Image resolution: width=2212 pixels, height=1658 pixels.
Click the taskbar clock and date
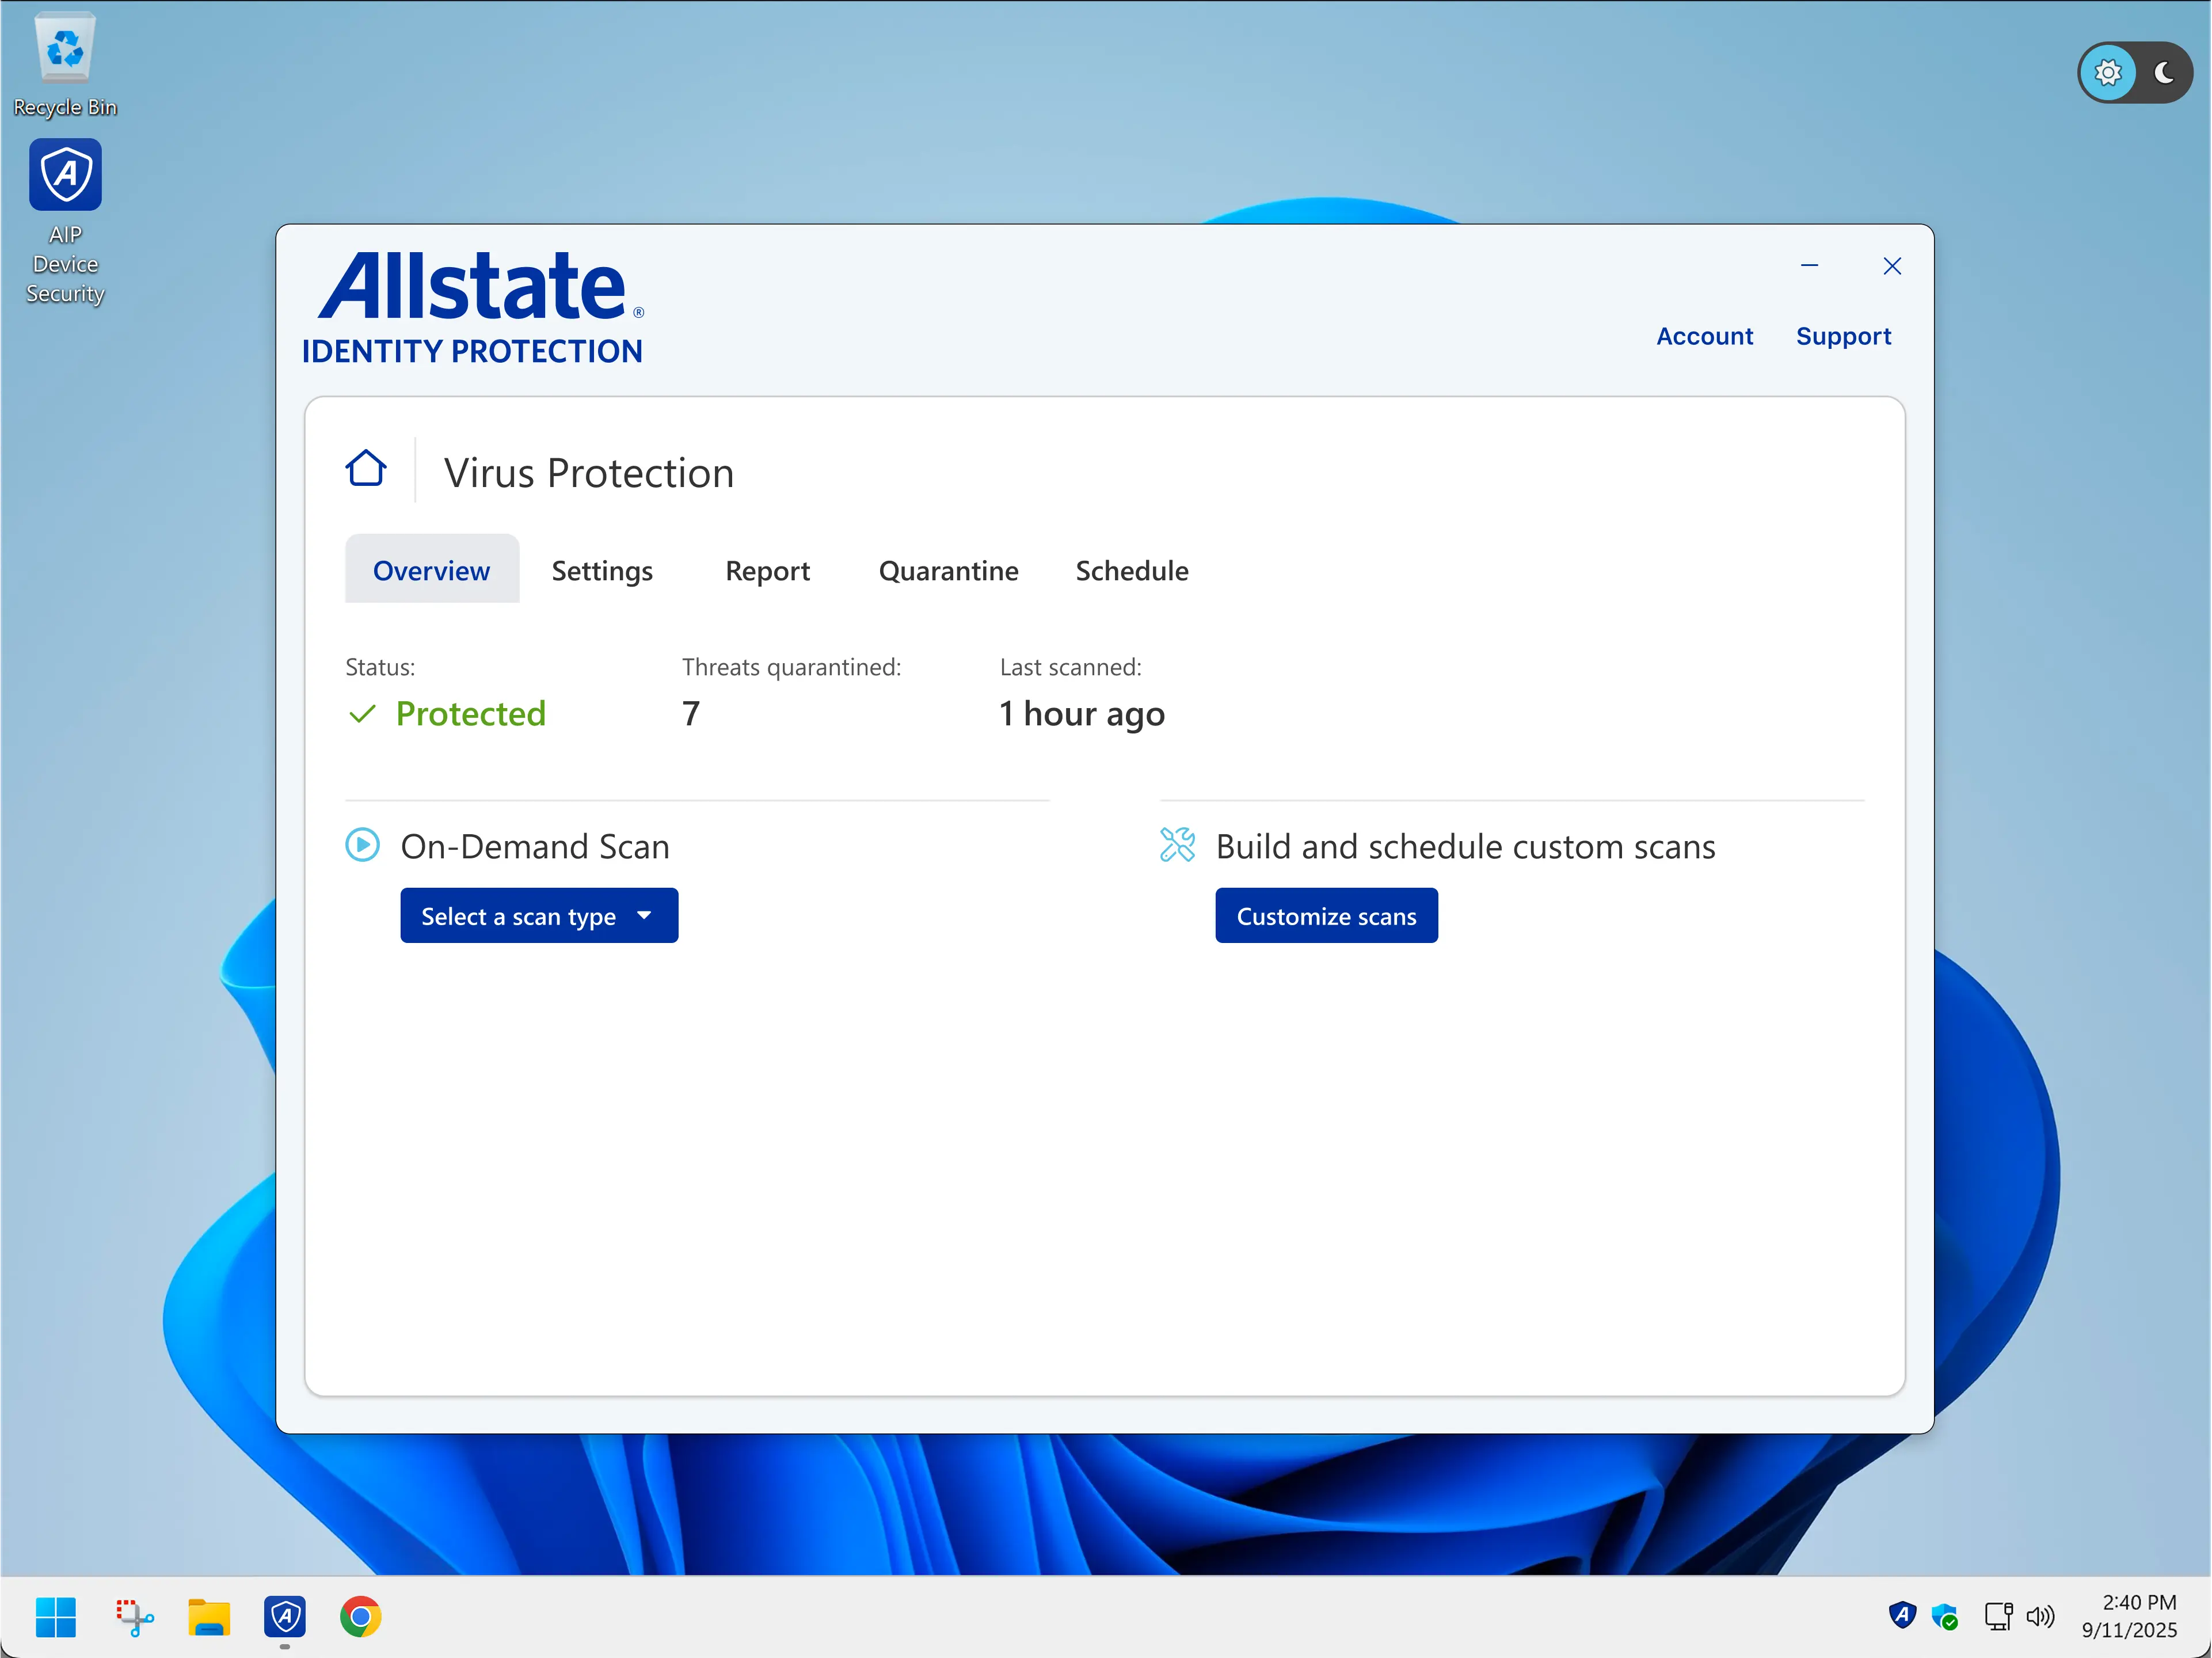[x=2129, y=1616]
